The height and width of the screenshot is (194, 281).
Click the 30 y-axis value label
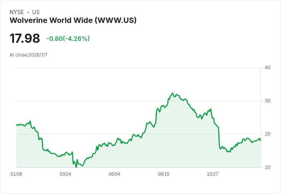click(267, 101)
